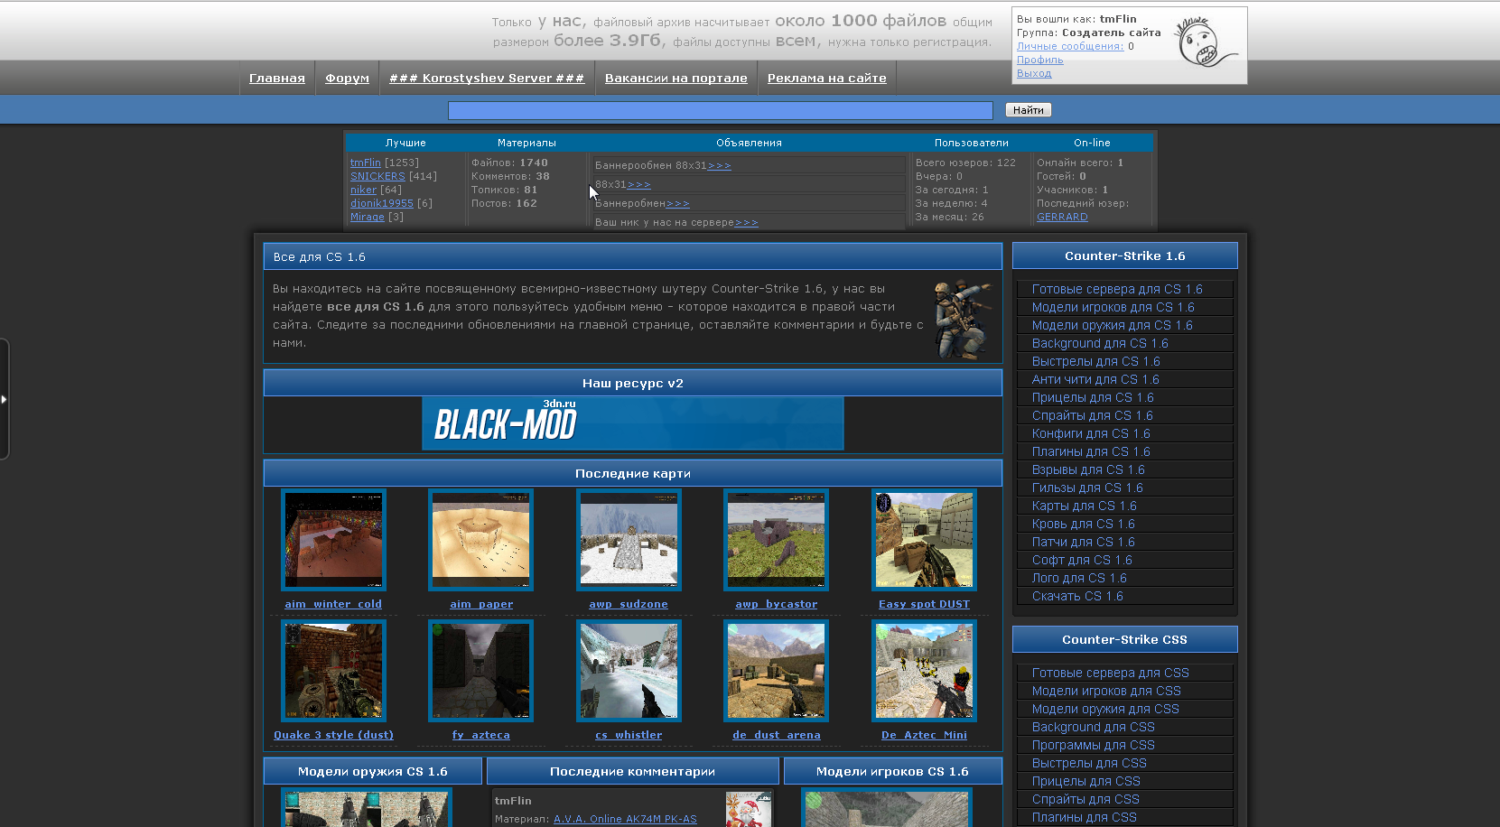Open top user SNICKERS profile link
The image size is (1500, 827).
[x=377, y=176]
